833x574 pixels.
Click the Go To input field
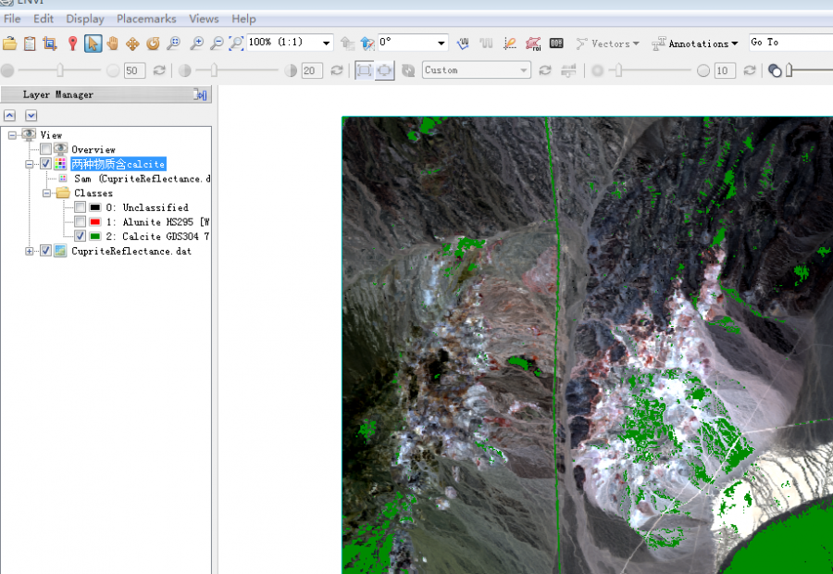[x=791, y=43]
